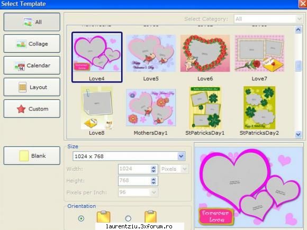Pick the StPatricksDay1 template
Screen dimensions: 307x230
[205, 108]
